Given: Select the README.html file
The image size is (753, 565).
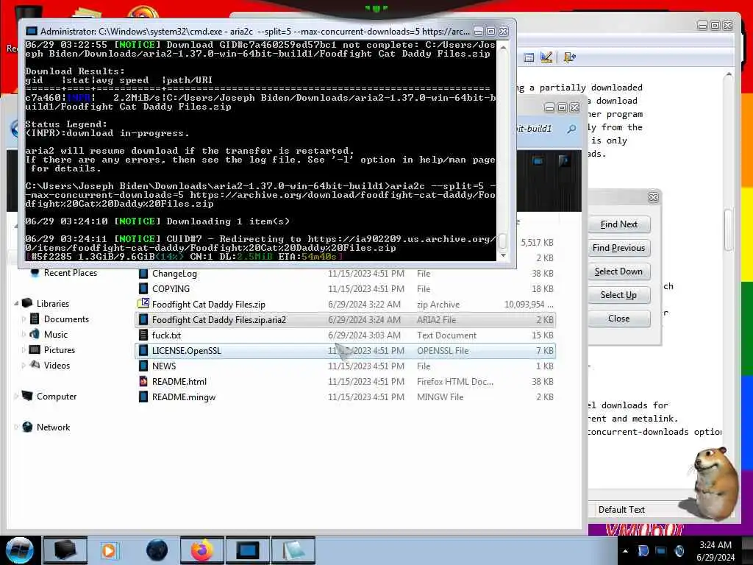Looking at the screenshot, I should (346, 382).
